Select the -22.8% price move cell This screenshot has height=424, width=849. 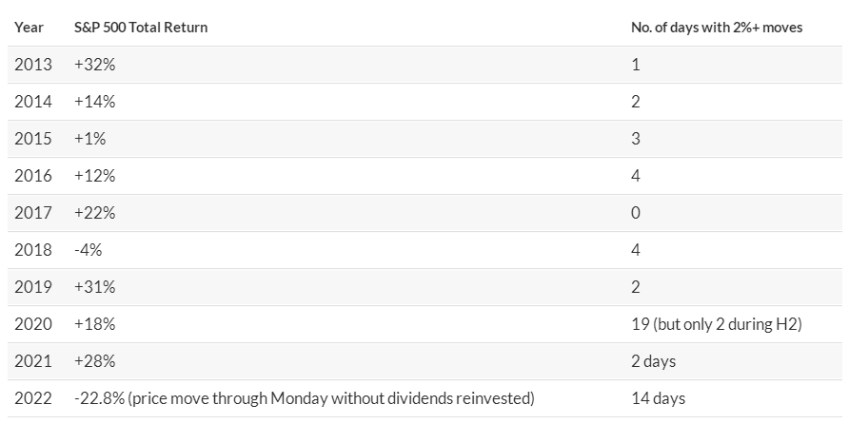[304, 398]
